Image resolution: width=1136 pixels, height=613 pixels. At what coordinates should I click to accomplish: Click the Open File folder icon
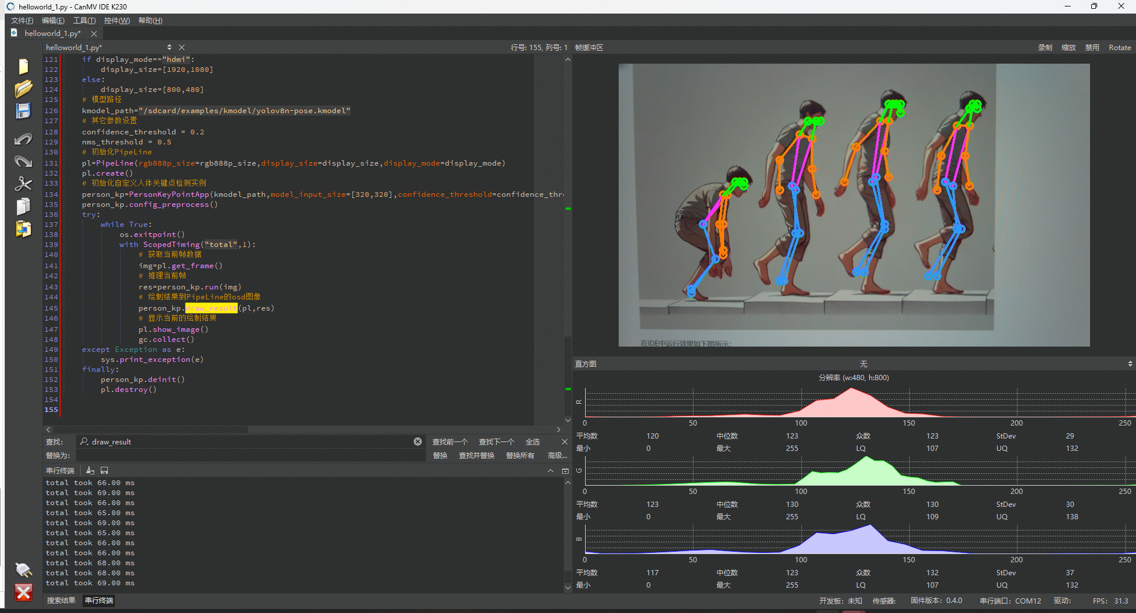(23, 89)
